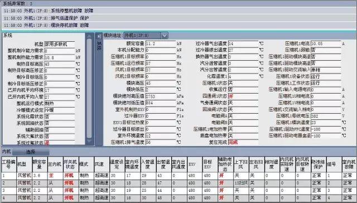Screen dimensions: 357x203
Task: Click outlet pipe temperature 47 in row 2
Action: tap(163, 183)
